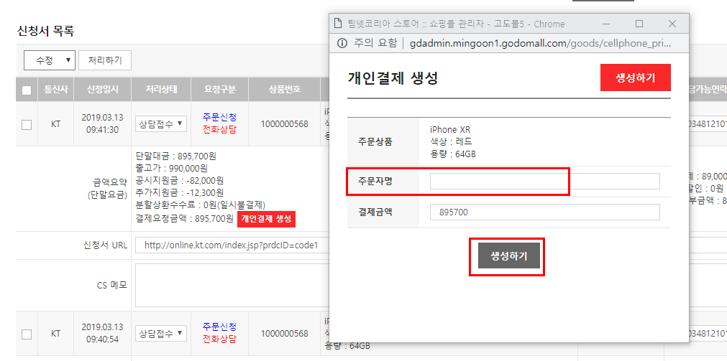Click the 처리하기 button

[105, 60]
